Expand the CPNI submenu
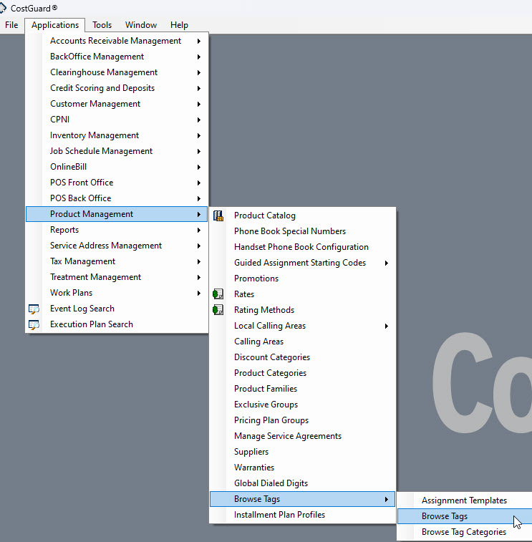The image size is (532, 542). click(117, 120)
